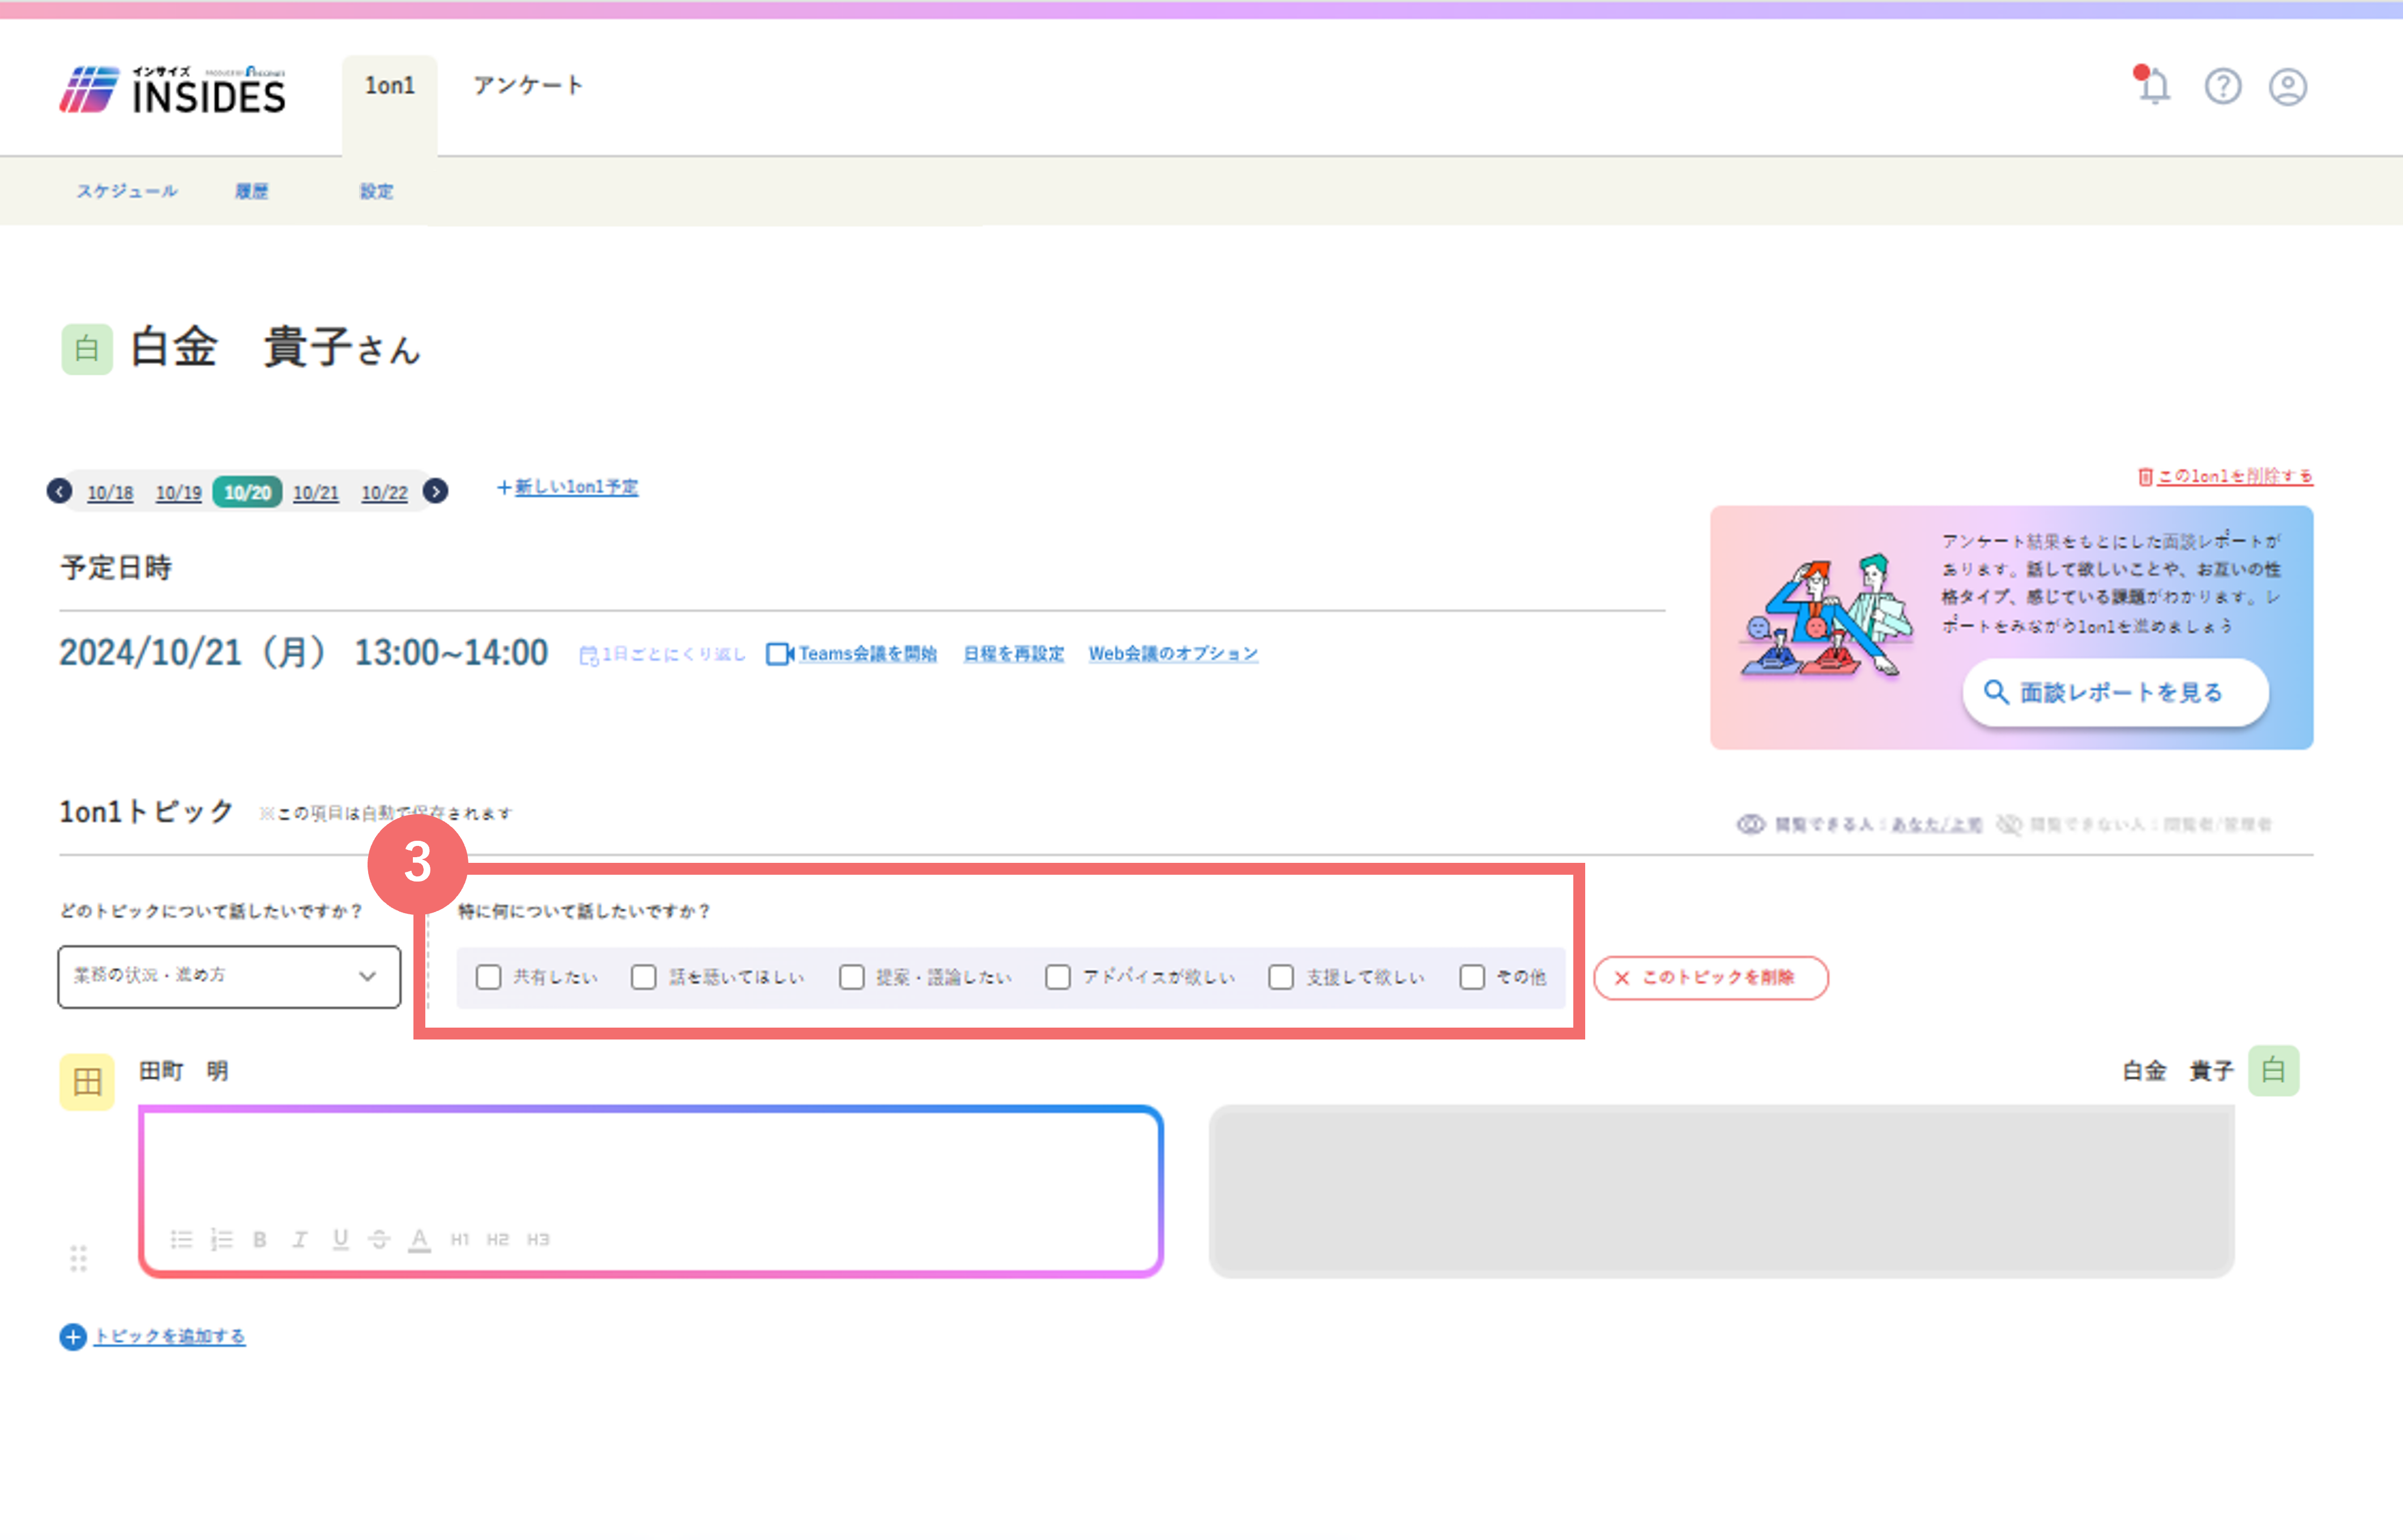The width and height of the screenshot is (2403, 1540).
Task: Check the その他 checkbox
Action: [x=1471, y=977]
